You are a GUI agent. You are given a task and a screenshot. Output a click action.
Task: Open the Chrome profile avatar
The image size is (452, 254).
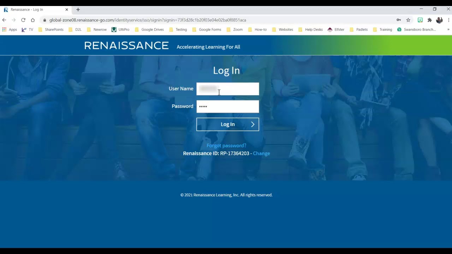click(x=439, y=20)
